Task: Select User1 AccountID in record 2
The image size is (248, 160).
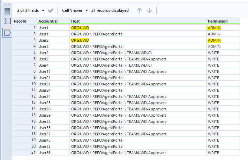Action: point(53,34)
